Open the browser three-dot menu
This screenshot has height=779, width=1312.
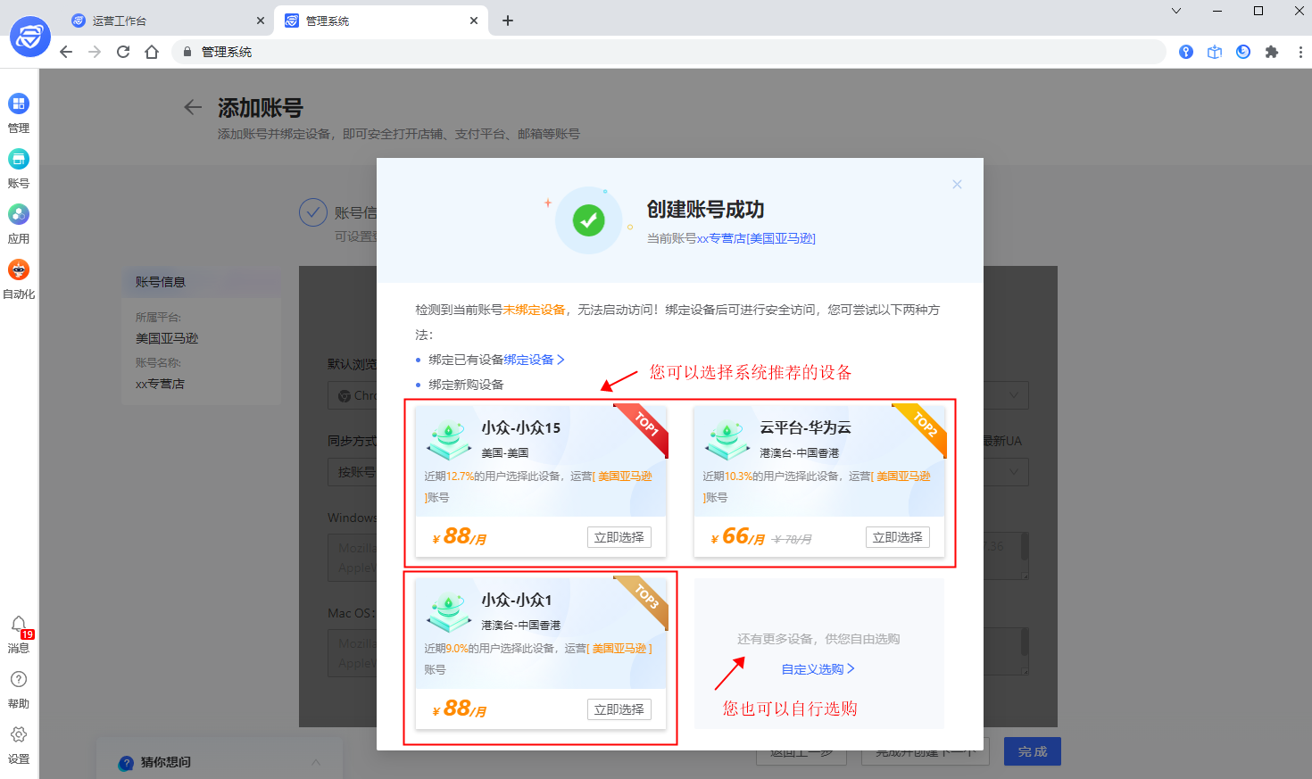pos(1300,52)
